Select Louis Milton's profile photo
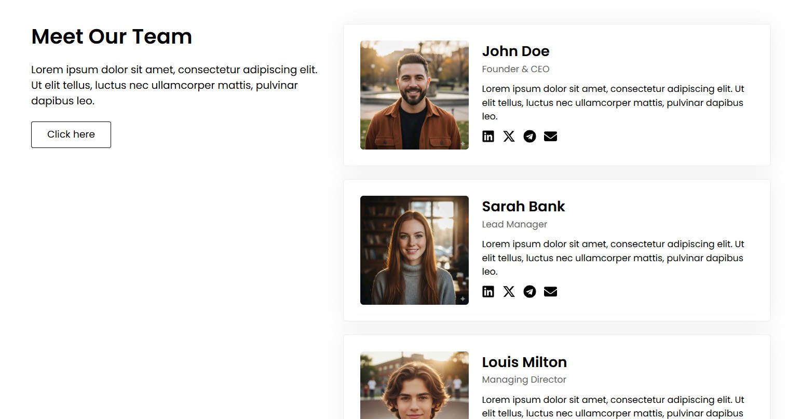 414,385
